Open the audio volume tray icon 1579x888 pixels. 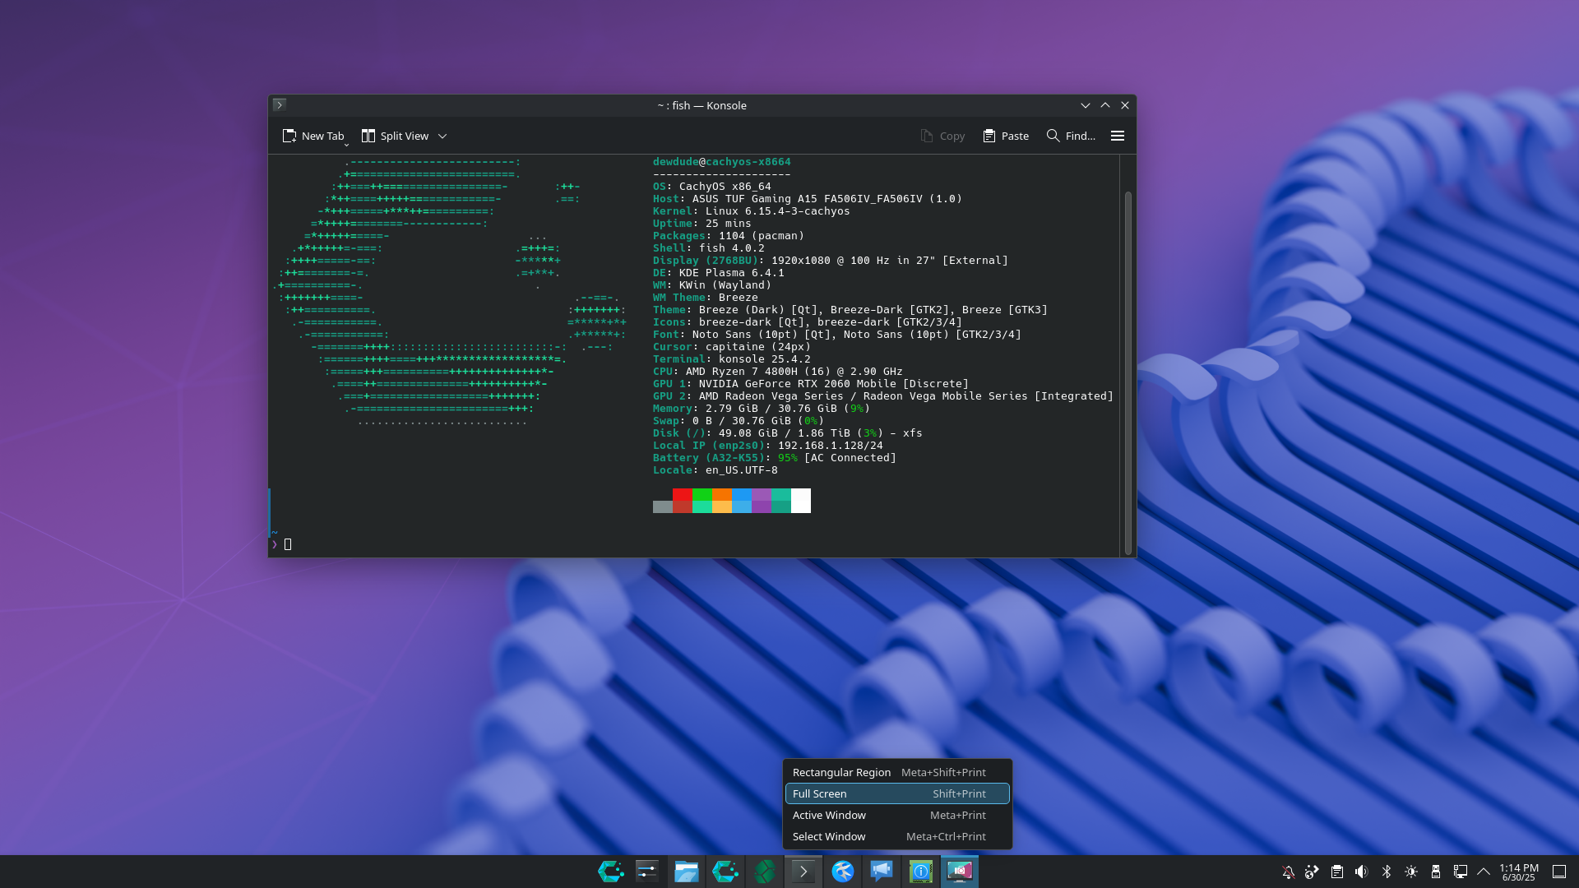click(x=1362, y=872)
